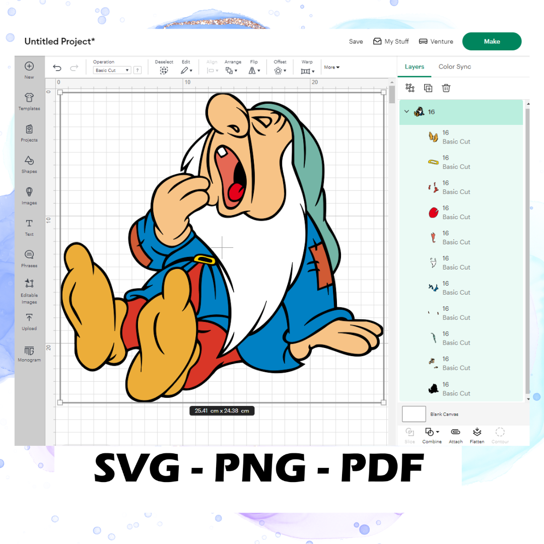
Task: Open the Align dropdown
Action: coord(213,71)
